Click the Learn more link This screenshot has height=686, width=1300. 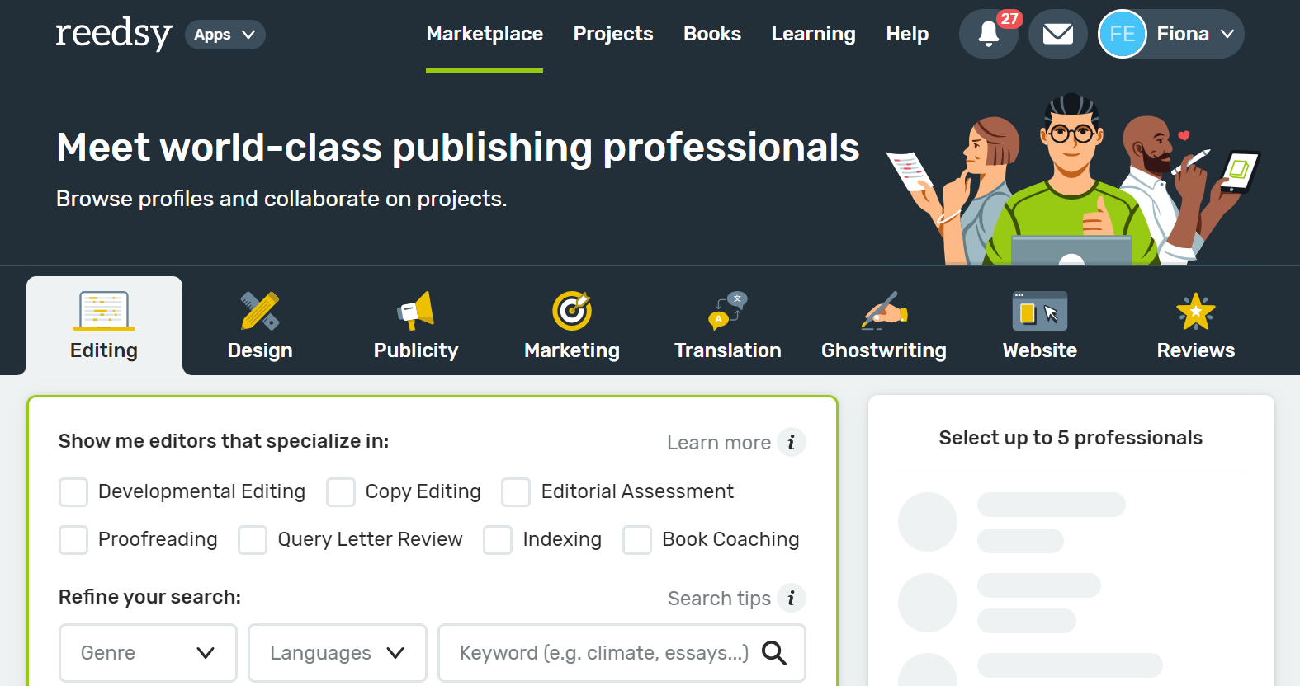click(x=718, y=443)
